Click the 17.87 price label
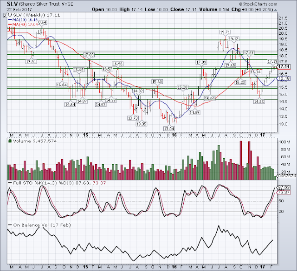The image size is (297, 271). point(249,53)
